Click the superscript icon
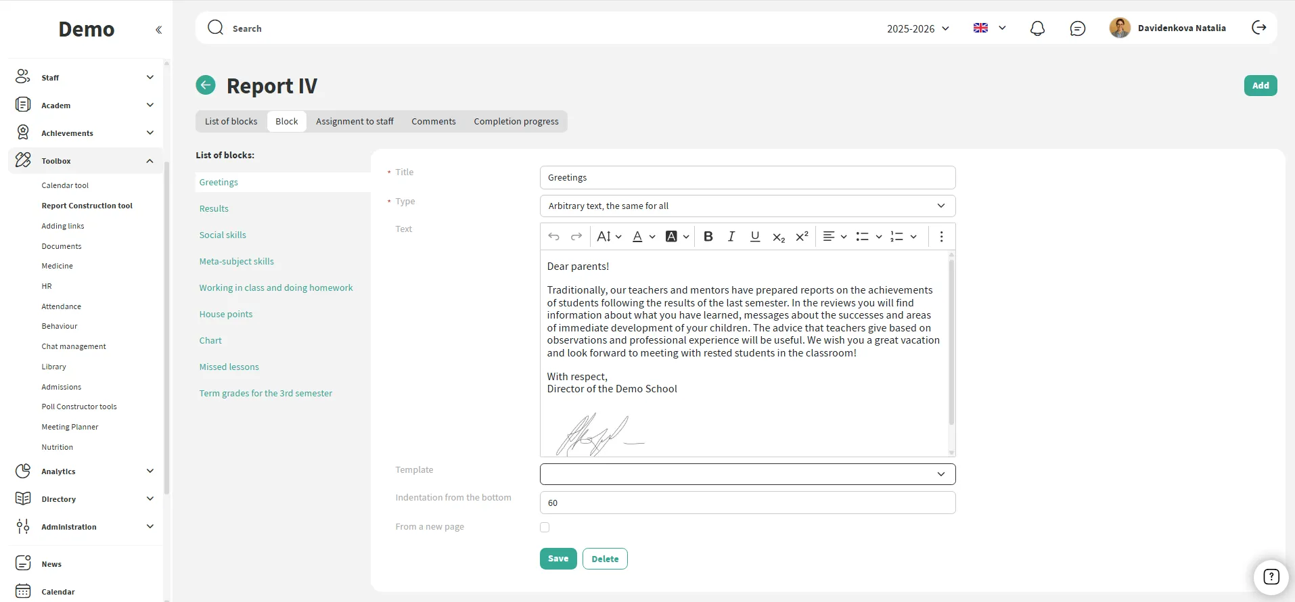The image size is (1295, 602). 802,237
